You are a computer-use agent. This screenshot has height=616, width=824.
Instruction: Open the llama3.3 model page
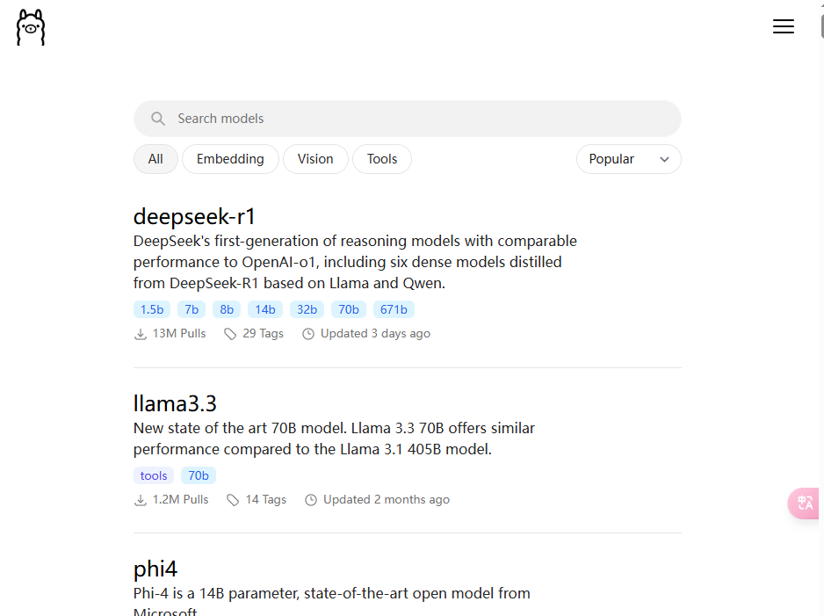[175, 403]
